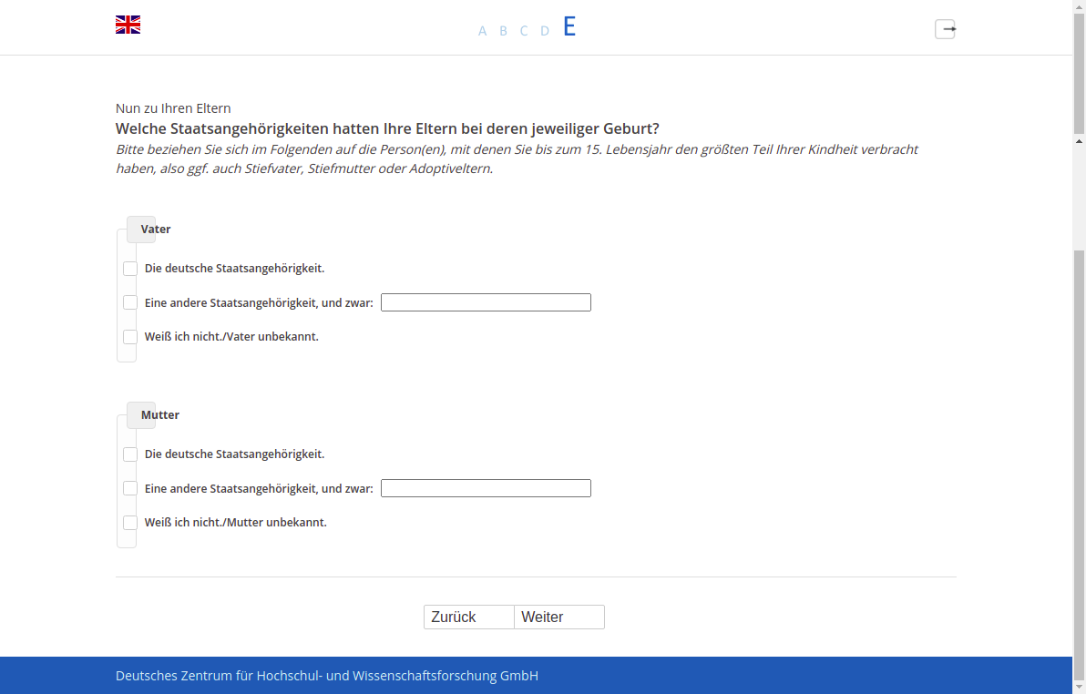Go to section D in progress nav
Screen dimensions: 1086x694
[545, 31]
